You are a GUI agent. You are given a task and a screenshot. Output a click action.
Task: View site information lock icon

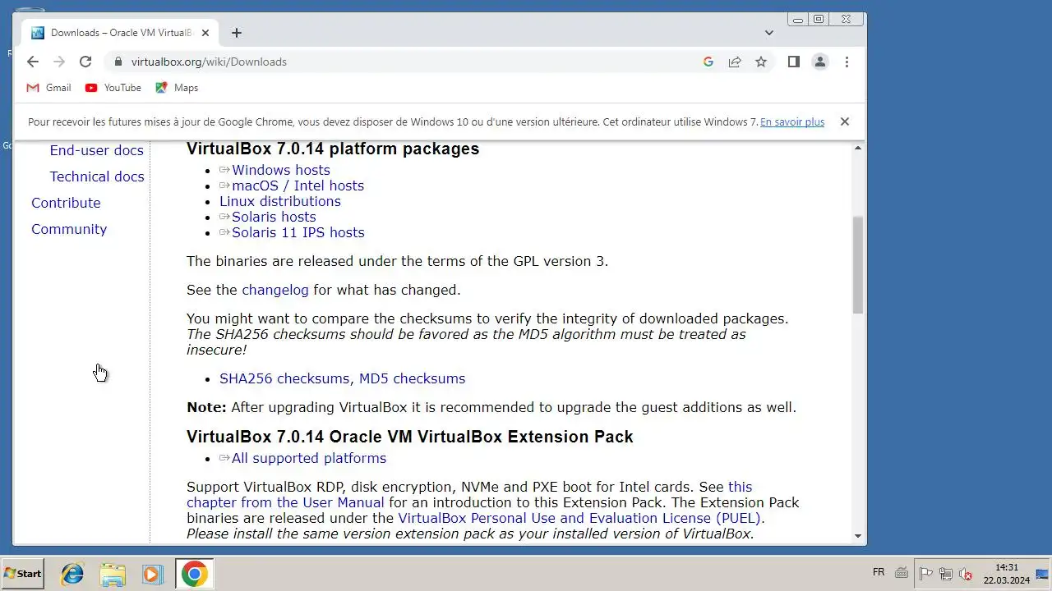pyautogui.click(x=118, y=62)
